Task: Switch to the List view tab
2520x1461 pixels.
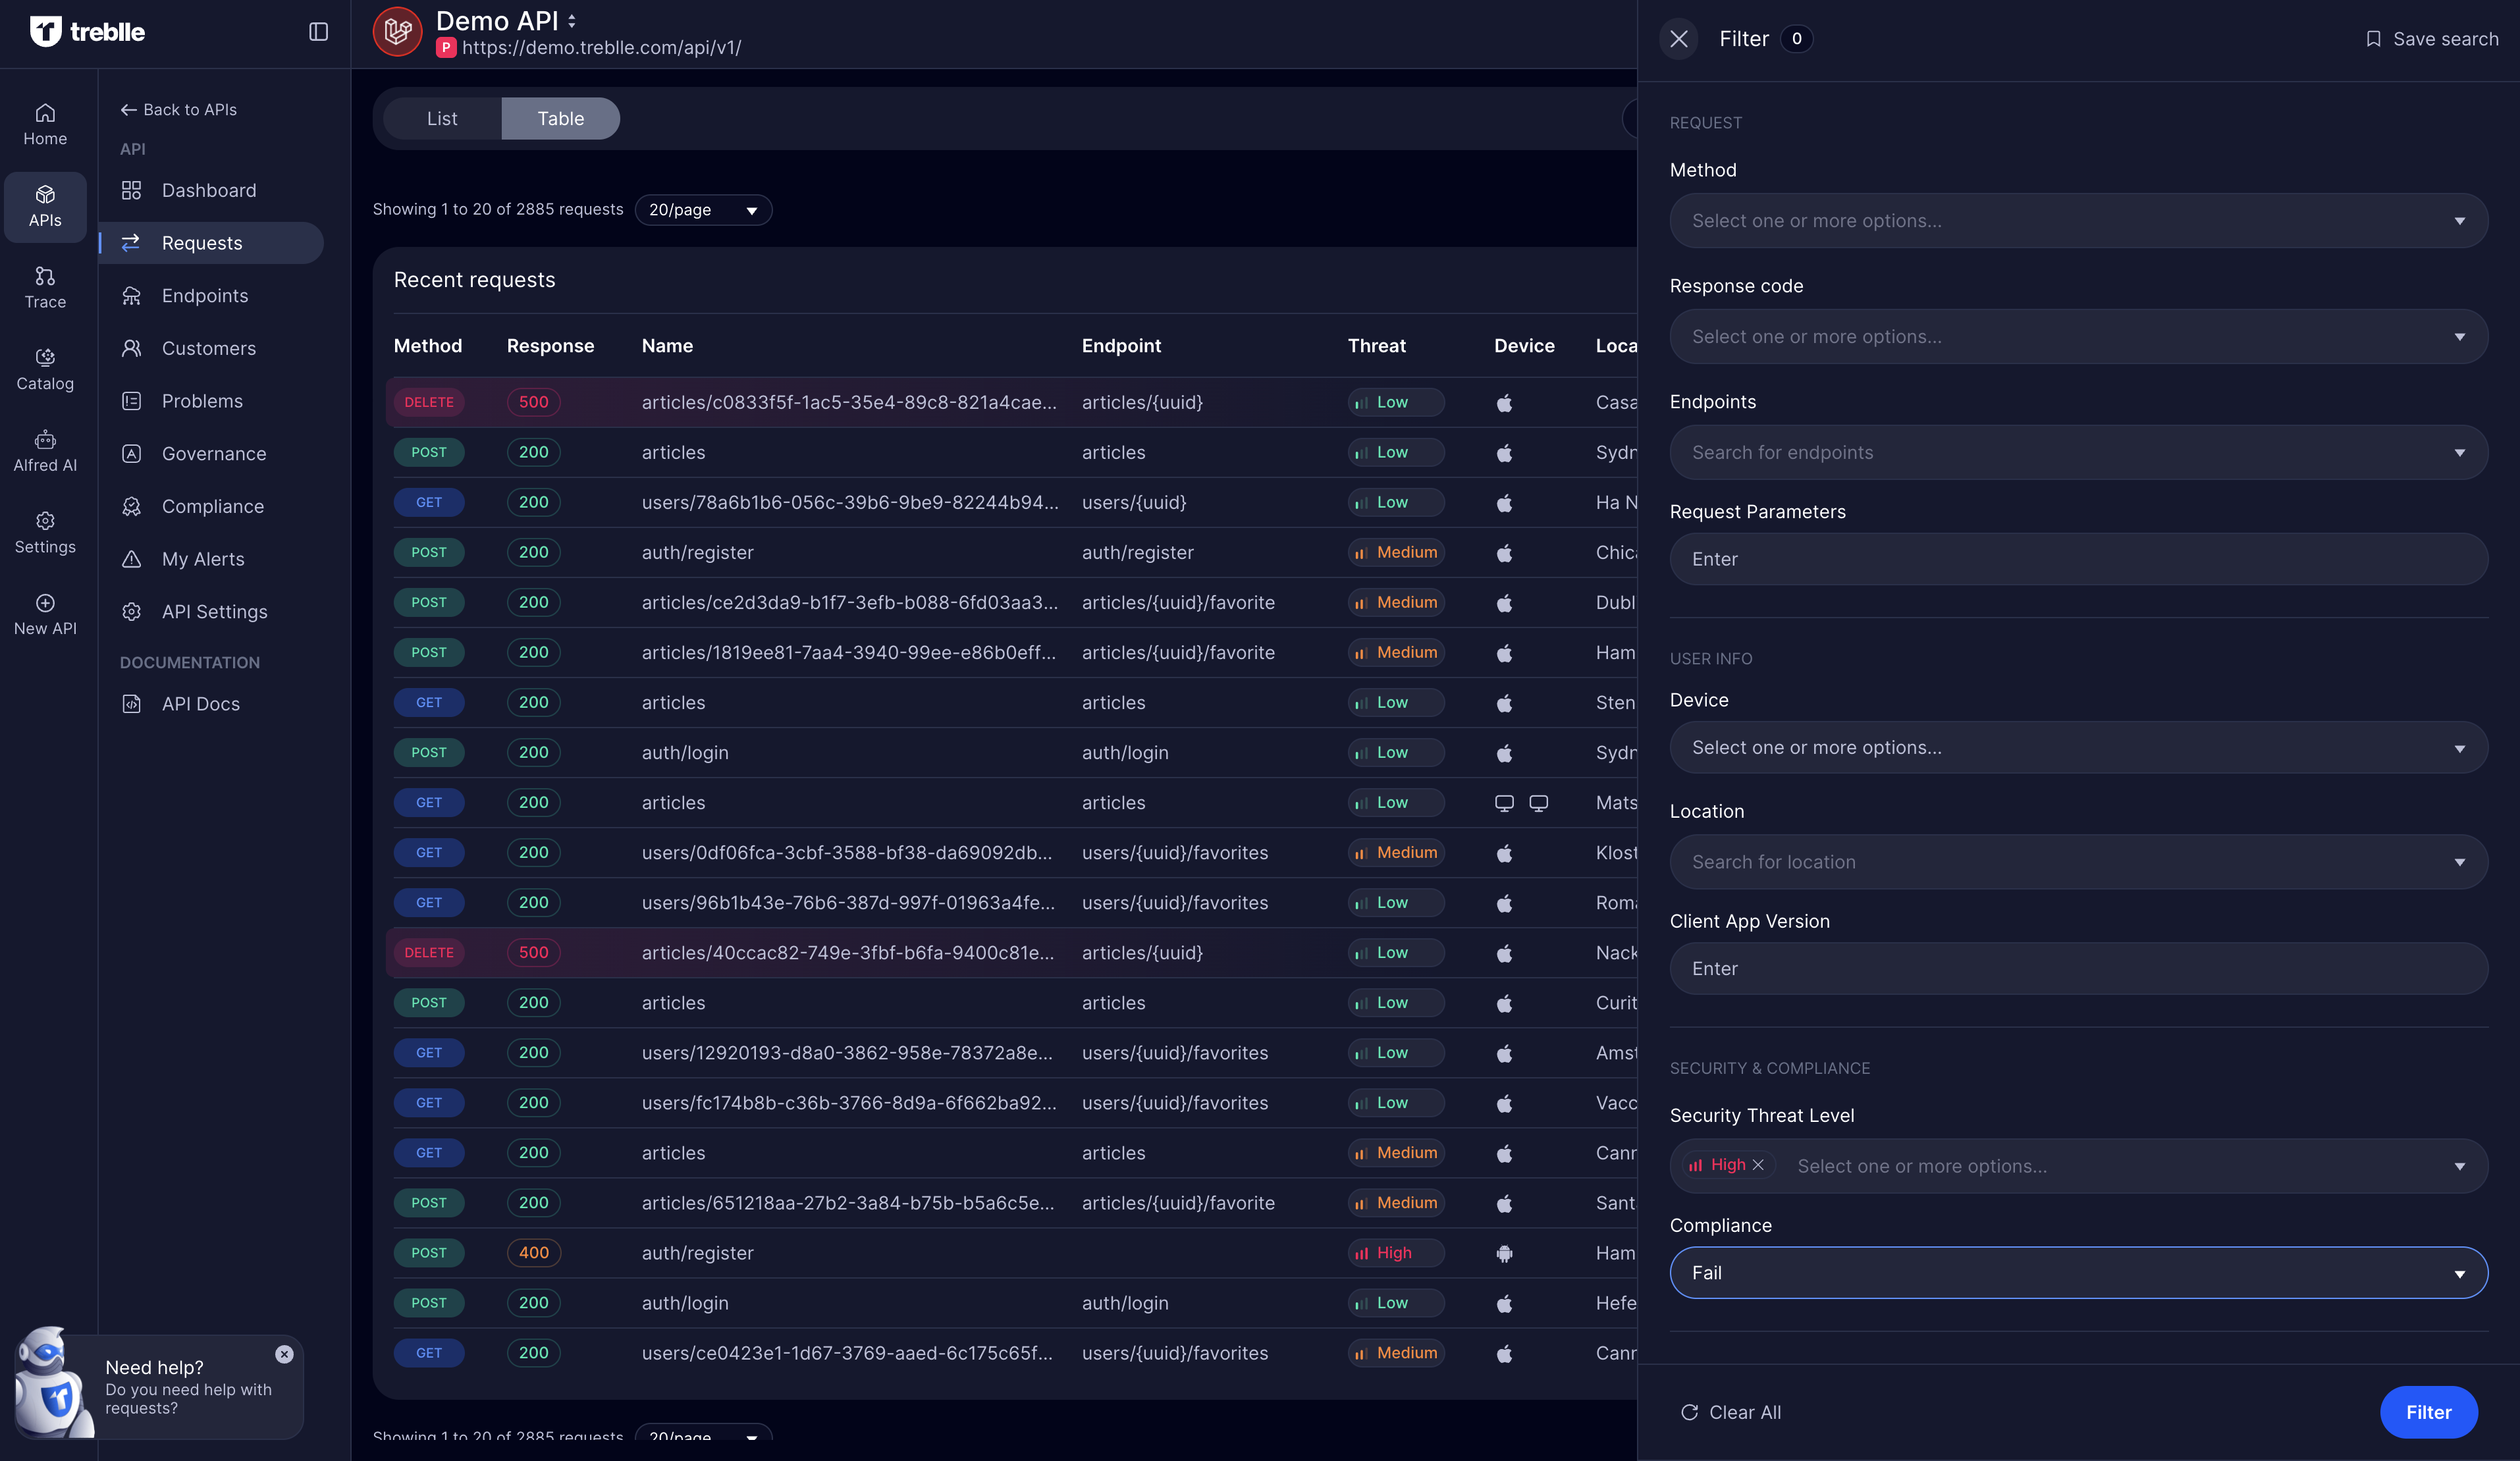Action: click(442, 118)
